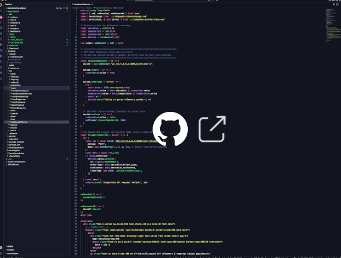The image size is (341, 258).
Task: Open Cargo.toml in the file tree
Action: [14, 48]
